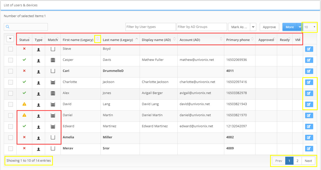
Task: Click the match list icon for Casper Davis
Action: click(53, 60)
